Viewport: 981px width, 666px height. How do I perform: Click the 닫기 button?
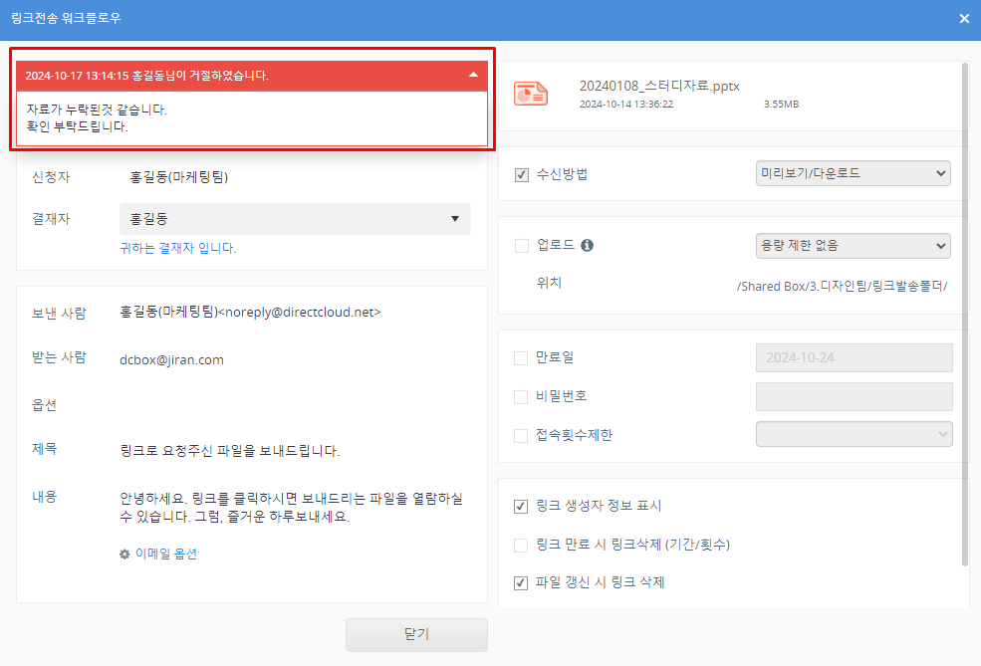click(x=416, y=635)
